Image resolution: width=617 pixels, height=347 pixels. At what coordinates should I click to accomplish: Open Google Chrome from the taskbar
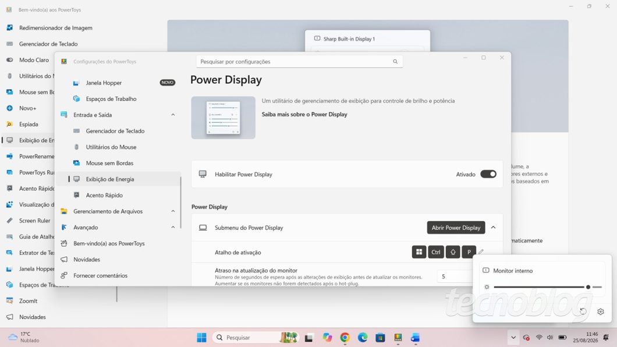point(345,338)
